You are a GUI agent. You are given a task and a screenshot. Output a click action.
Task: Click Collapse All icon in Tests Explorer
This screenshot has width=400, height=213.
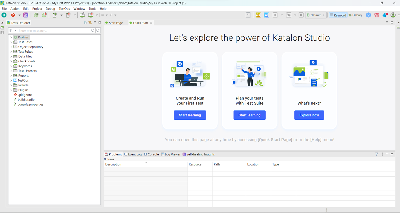coord(85,22)
